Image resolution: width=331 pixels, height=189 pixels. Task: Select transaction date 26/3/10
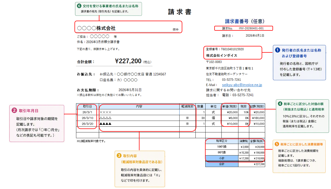point(87,118)
